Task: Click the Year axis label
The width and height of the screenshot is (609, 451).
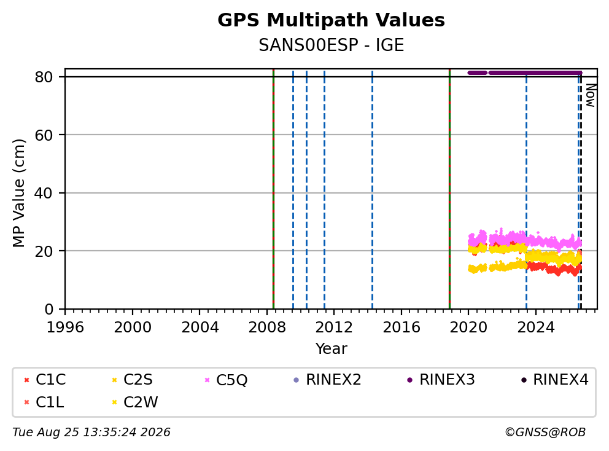Action: pyautogui.click(x=331, y=348)
